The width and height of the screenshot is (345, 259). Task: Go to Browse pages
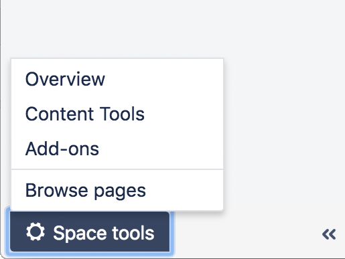(117, 190)
